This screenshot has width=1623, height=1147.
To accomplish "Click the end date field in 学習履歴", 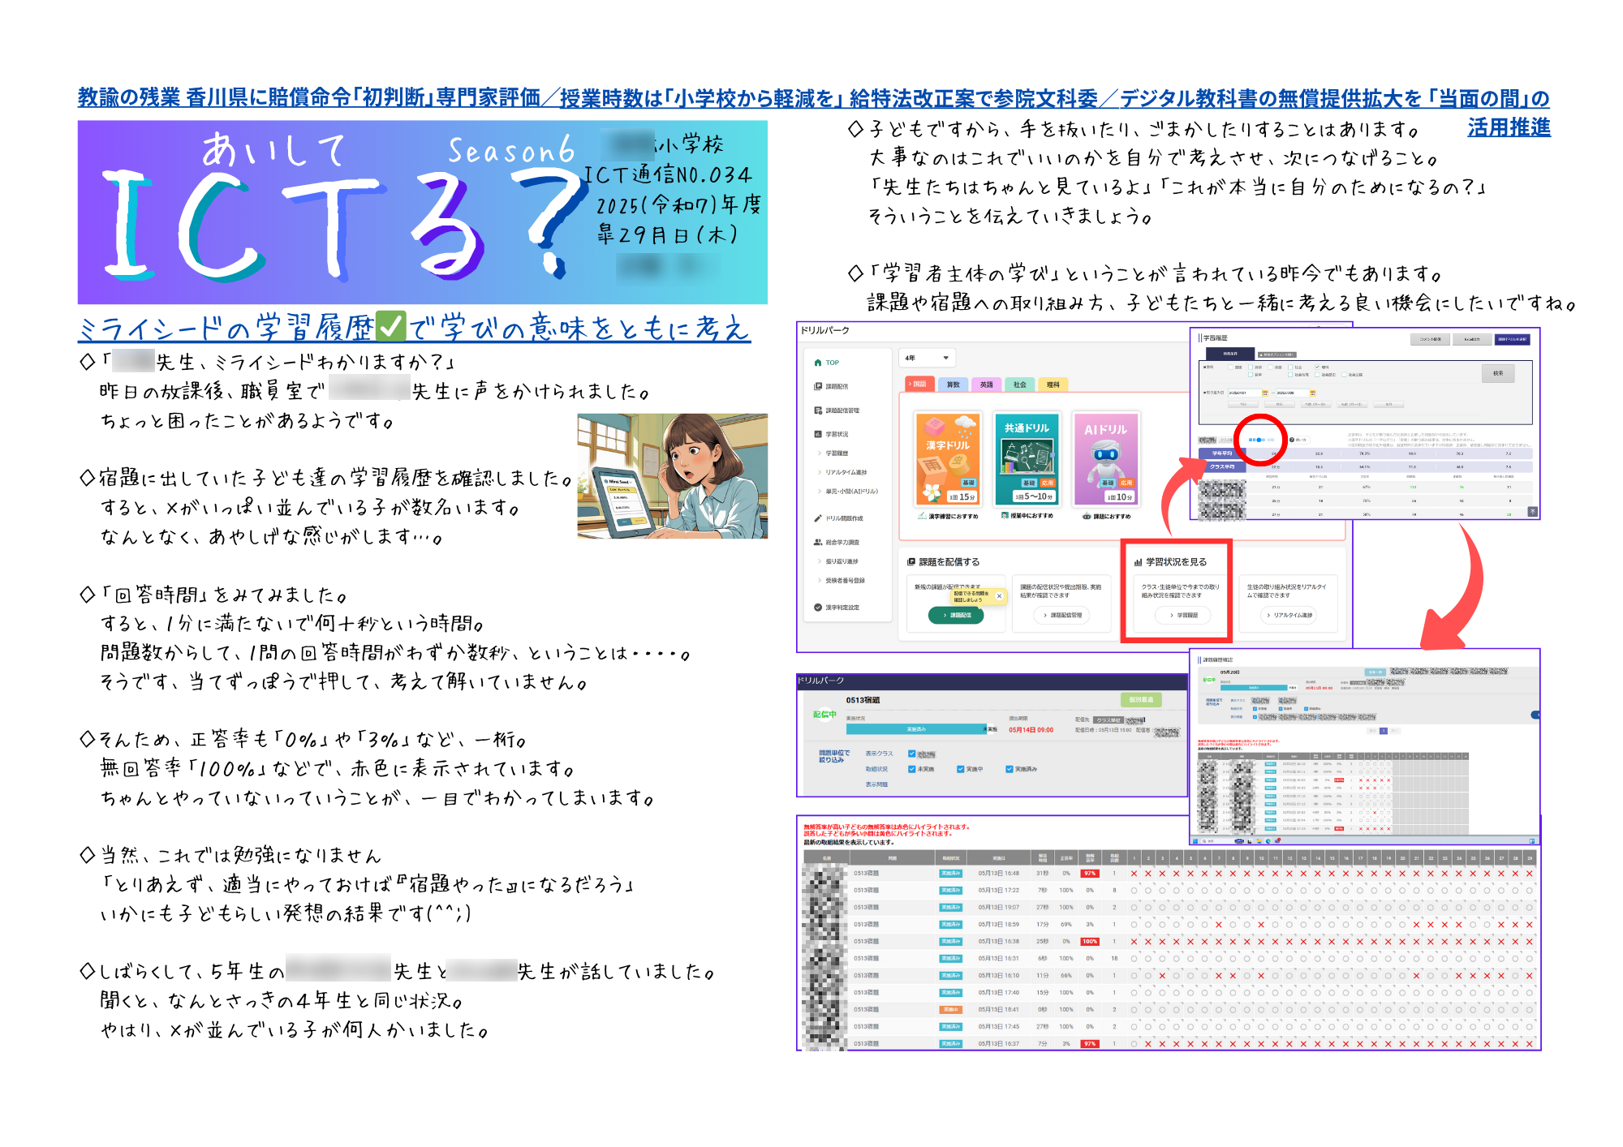I will pyautogui.click(x=1292, y=393).
